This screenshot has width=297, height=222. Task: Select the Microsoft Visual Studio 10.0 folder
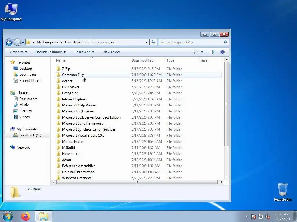point(83,135)
